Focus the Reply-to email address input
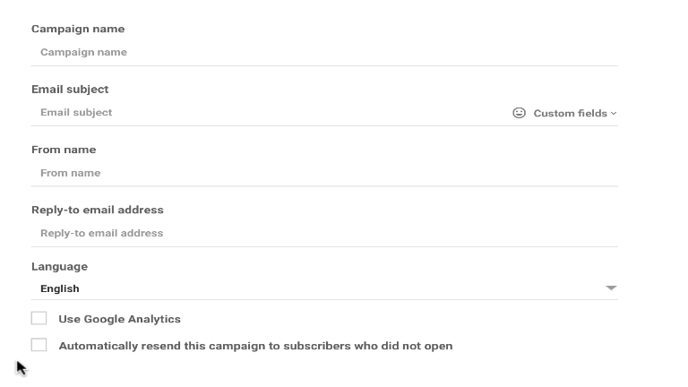 coord(324,233)
